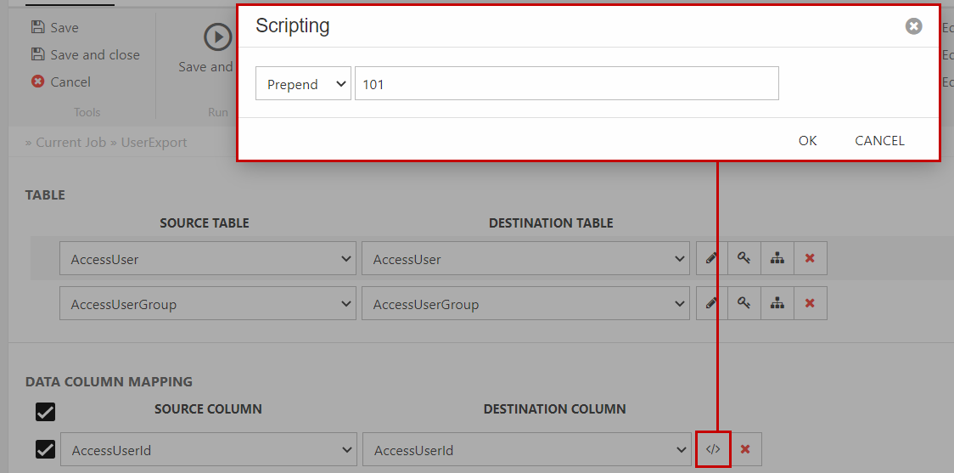Screen dimensions: 954x473
Task: Click the Save and run play icon
Action: [217, 37]
